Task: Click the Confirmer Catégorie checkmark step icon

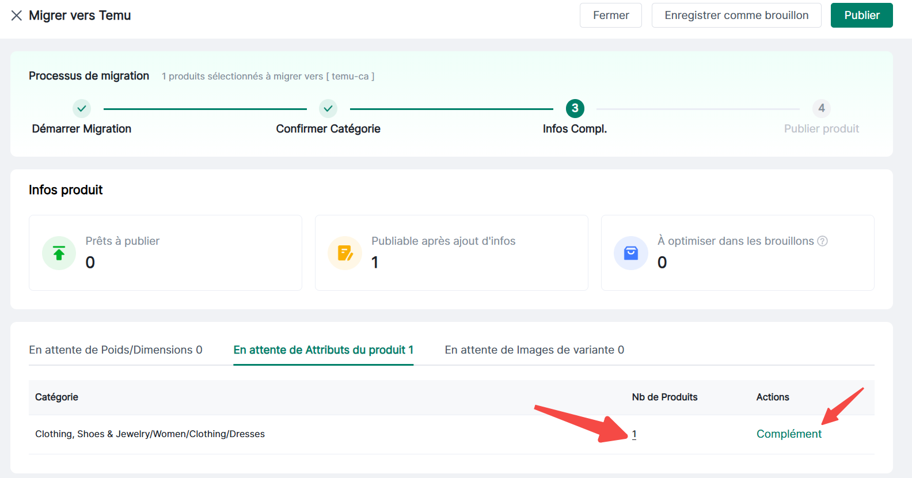Action: point(328,108)
